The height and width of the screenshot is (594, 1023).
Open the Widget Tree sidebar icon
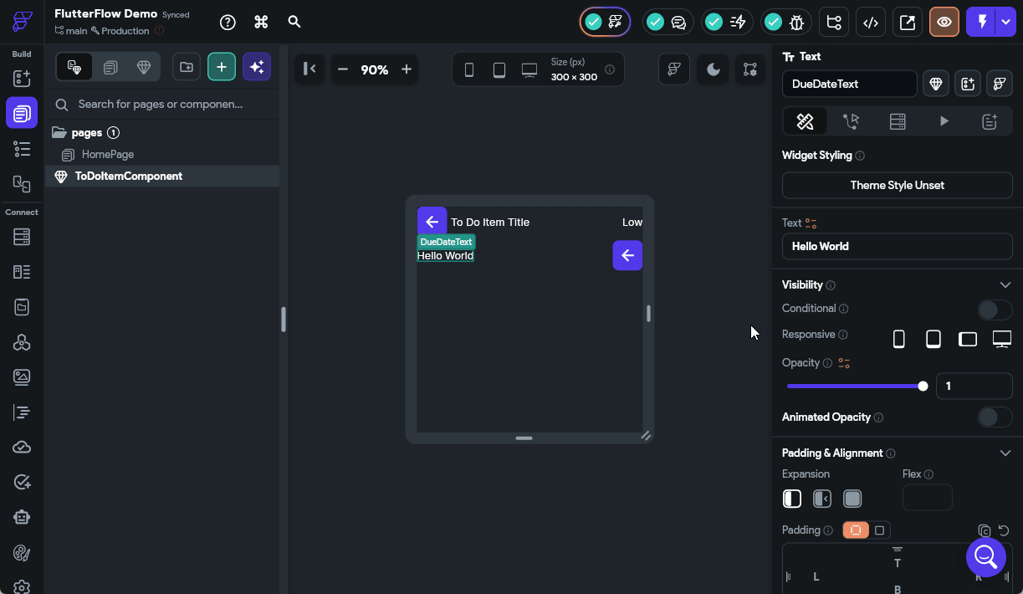click(22, 149)
